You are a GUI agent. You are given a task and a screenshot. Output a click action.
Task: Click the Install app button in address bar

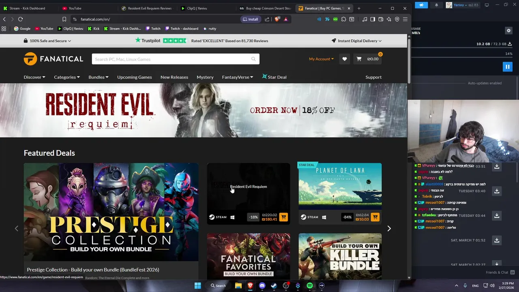(250, 19)
